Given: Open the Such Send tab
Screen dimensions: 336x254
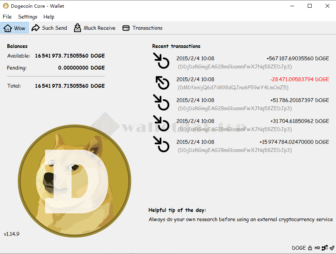Looking at the screenshot, I should pos(49,28).
